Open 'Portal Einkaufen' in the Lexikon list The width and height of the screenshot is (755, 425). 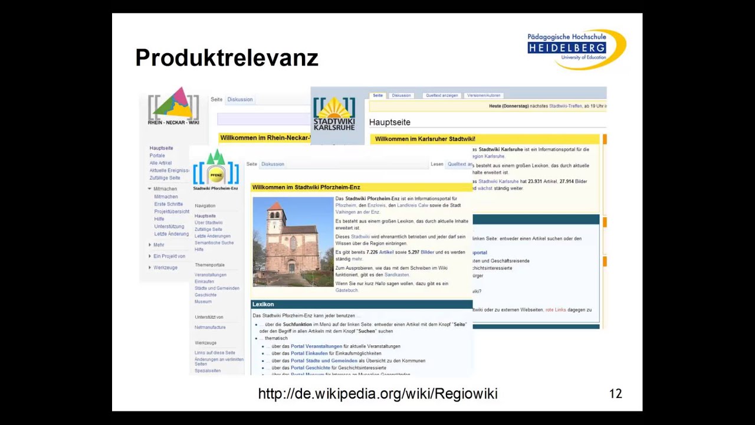point(309,354)
